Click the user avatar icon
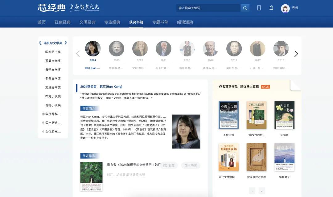 (285, 8)
